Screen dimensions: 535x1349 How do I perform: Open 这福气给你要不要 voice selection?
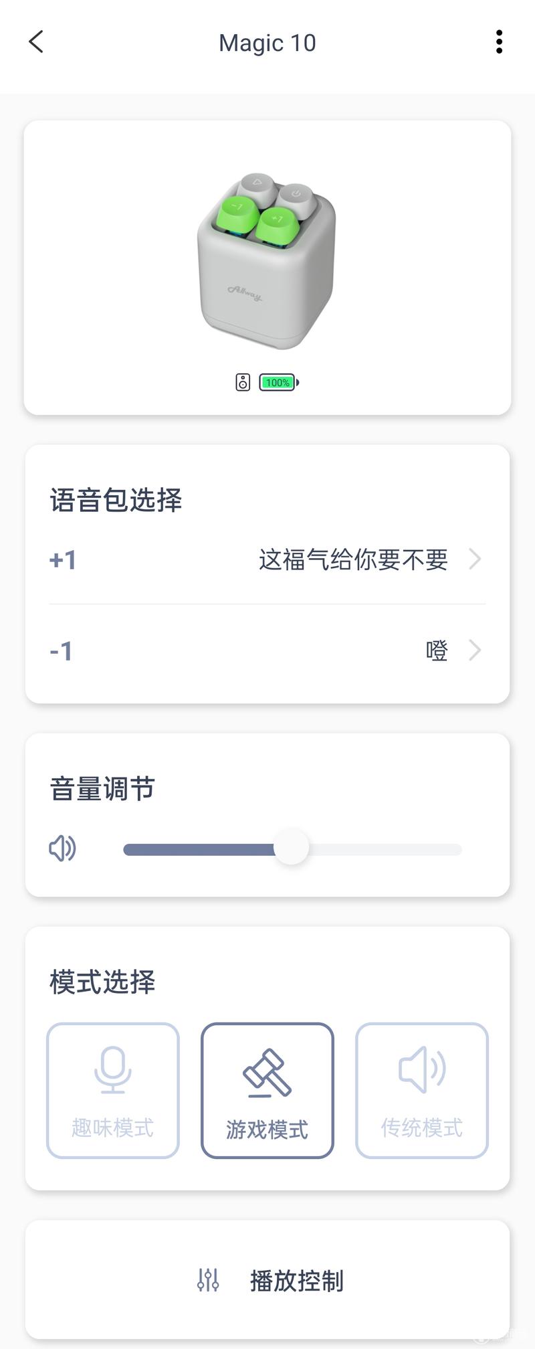tap(353, 559)
